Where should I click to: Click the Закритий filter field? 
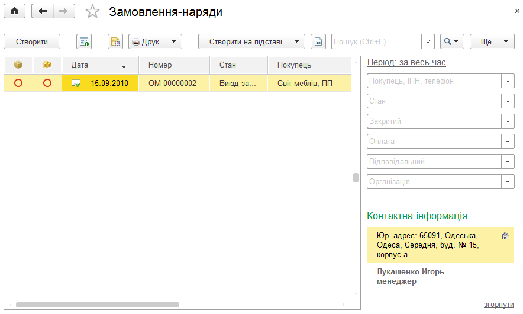point(434,121)
